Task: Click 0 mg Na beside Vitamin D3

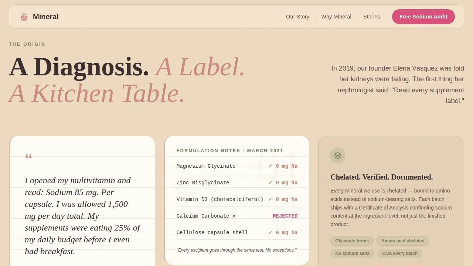Action: pyautogui.click(x=283, y=199)
